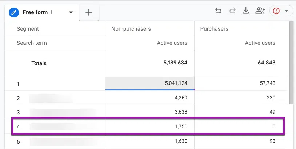Screen dimensions: 296x149
Task: Select the 64,843 Purchasers total cell
Action: (x=241, y=63)
